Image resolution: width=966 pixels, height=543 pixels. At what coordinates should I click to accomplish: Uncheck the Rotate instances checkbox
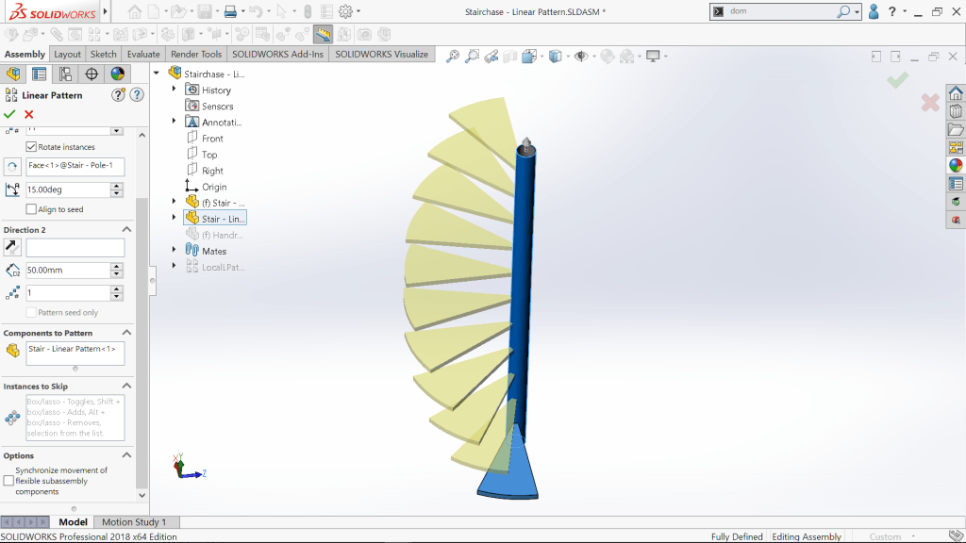tap(31, 147)
